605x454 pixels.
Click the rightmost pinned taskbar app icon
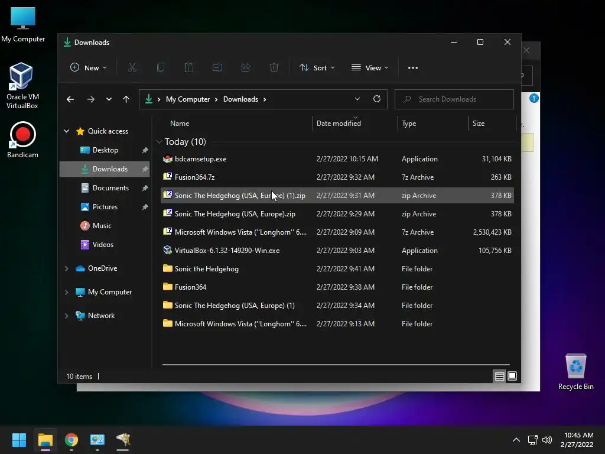click(x=123, y=440)
